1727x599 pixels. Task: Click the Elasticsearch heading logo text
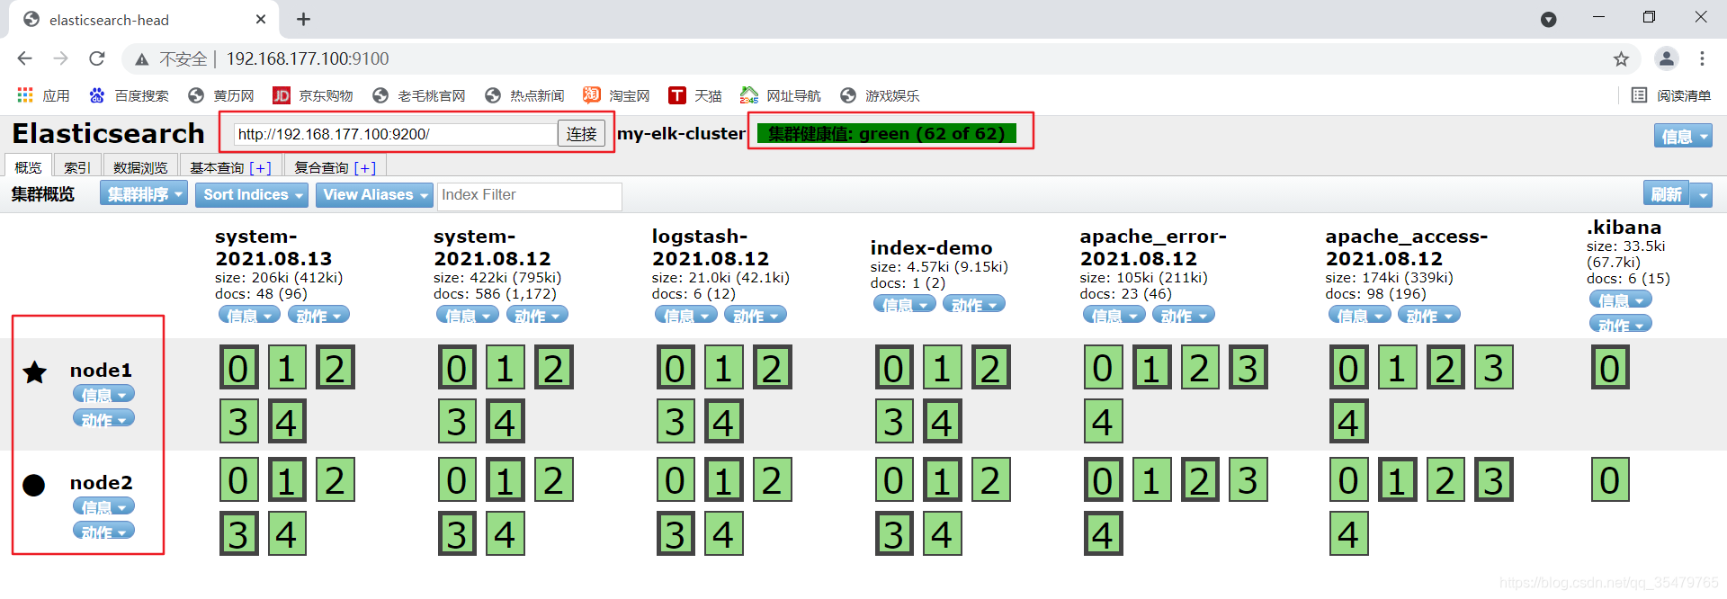coord(108,134)
